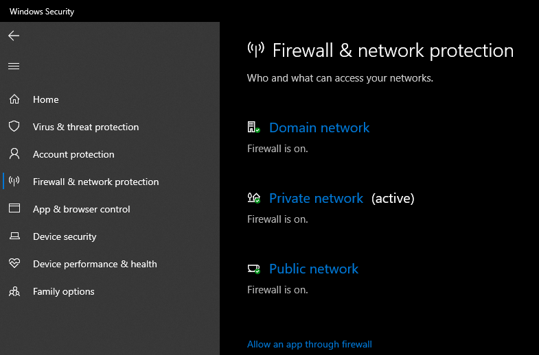This screenshot has height=355, width=539.
Task: Go to Virus & threat protection page
Action: [86, 127]
